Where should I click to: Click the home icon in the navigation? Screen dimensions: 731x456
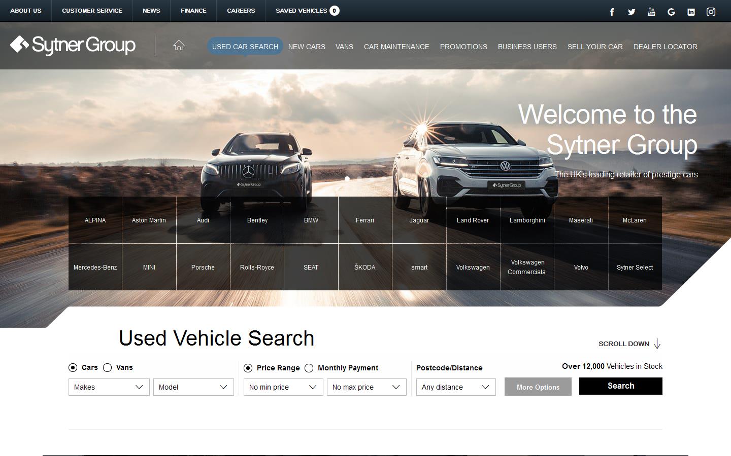tap(179, 46)
